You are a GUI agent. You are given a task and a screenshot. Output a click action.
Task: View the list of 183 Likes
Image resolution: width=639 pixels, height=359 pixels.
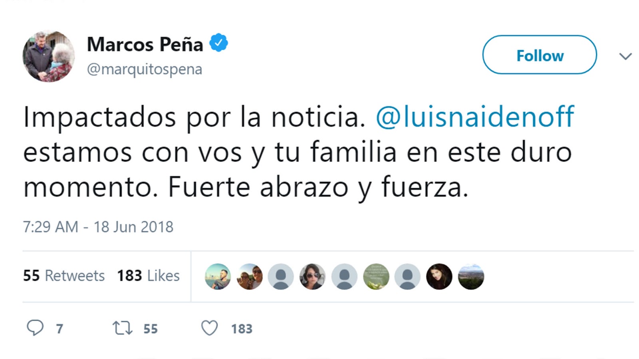tap(148, 276)
